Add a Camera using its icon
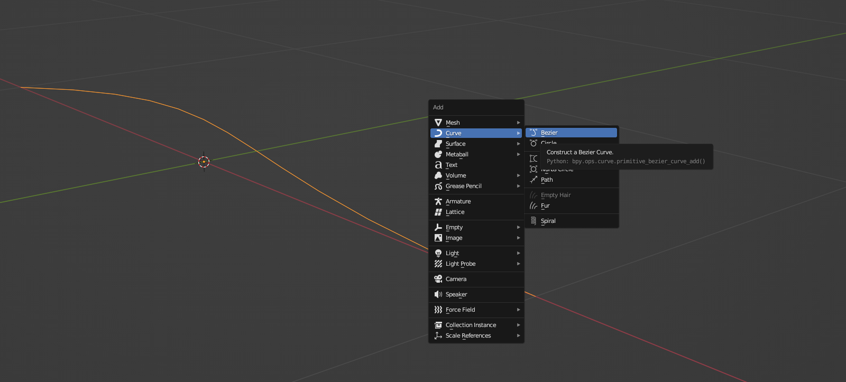 coord(438,279)
